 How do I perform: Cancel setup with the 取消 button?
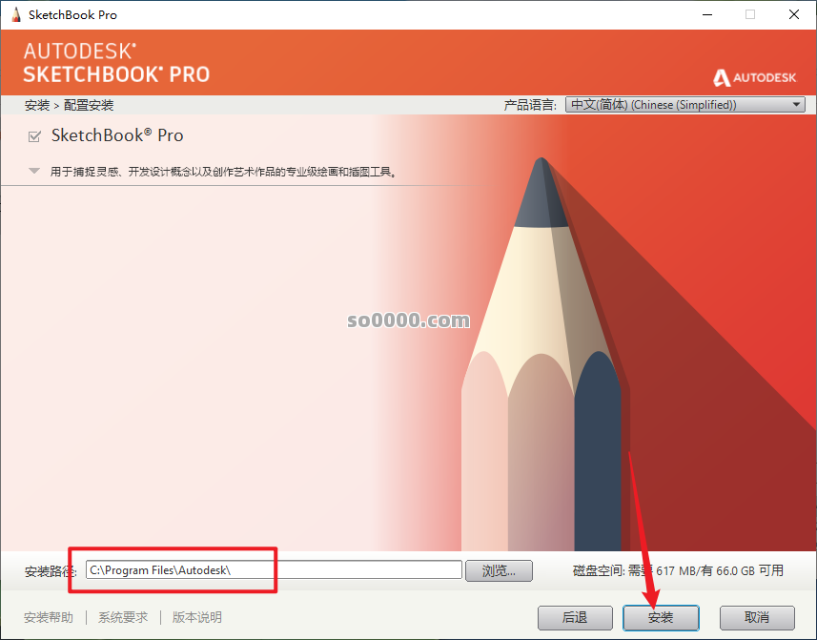(757, 618)
